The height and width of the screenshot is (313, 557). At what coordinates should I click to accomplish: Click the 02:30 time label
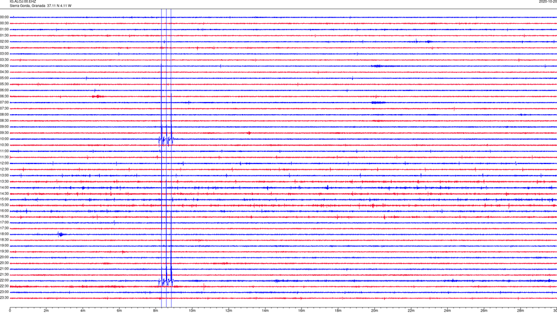pos(4,48)
